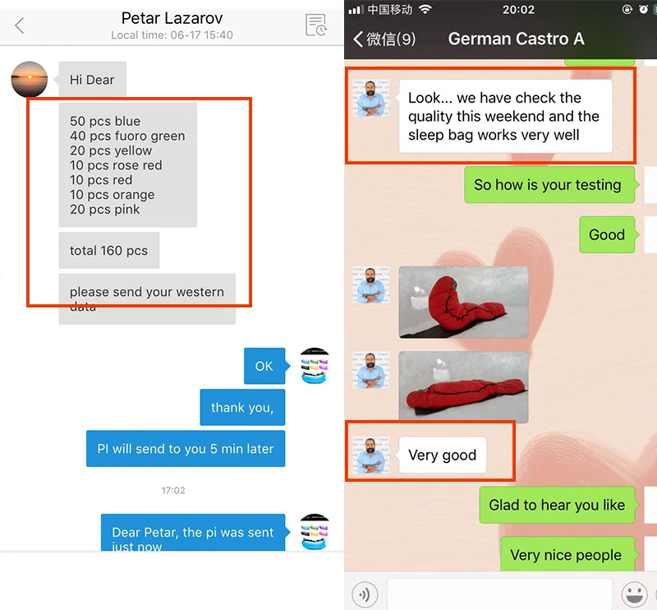Tap the German Castro A chat title
This screenshot has width=657, height=610.
516,39
